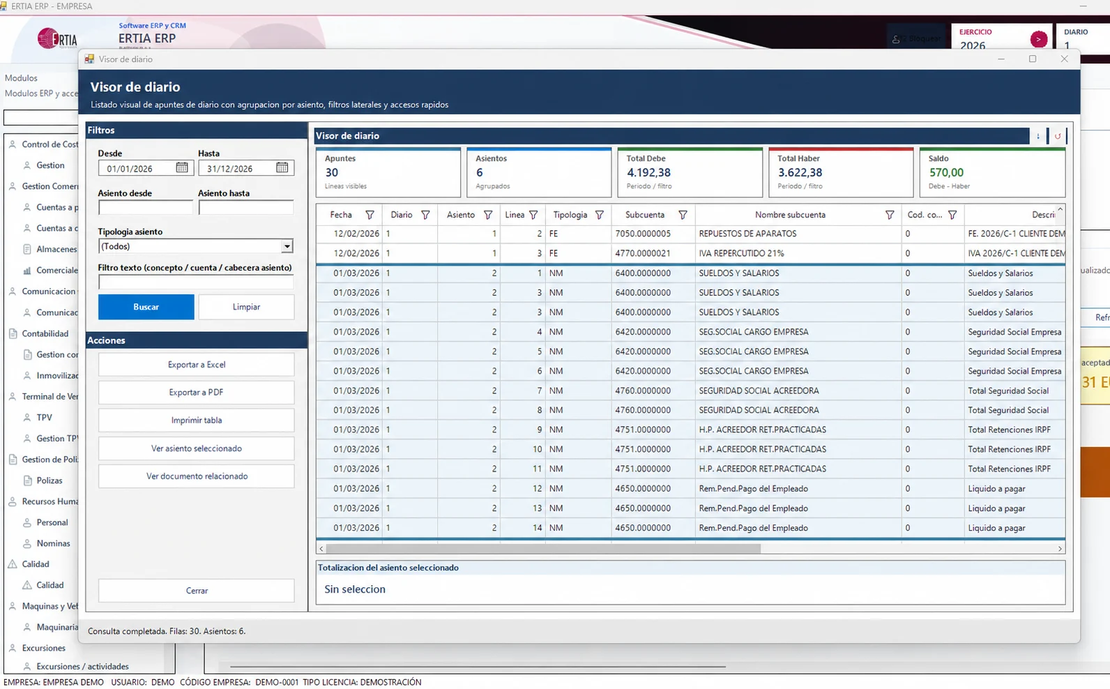Image resolution: width=1110 pixels, height=689 pixels.
Task: Click the round arrow button beside Ejercicio 2026
Action: [1039, 40]
